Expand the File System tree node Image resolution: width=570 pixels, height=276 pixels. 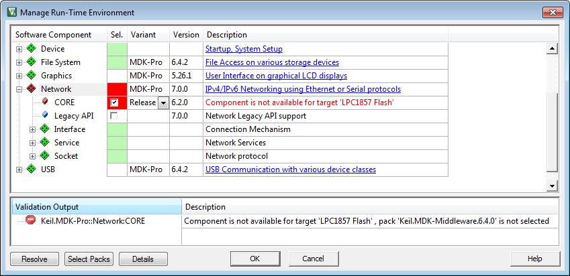19,63
